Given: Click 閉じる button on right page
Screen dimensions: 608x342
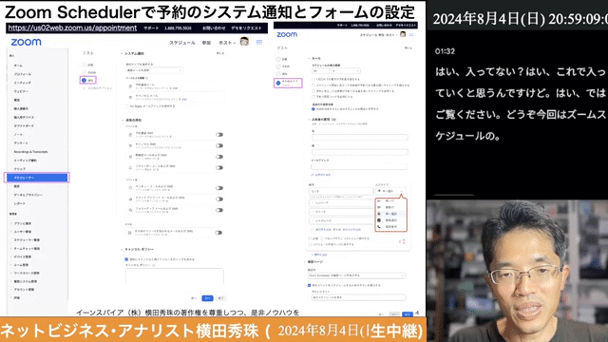Looking at the screenshot, I should coord(408,47).
